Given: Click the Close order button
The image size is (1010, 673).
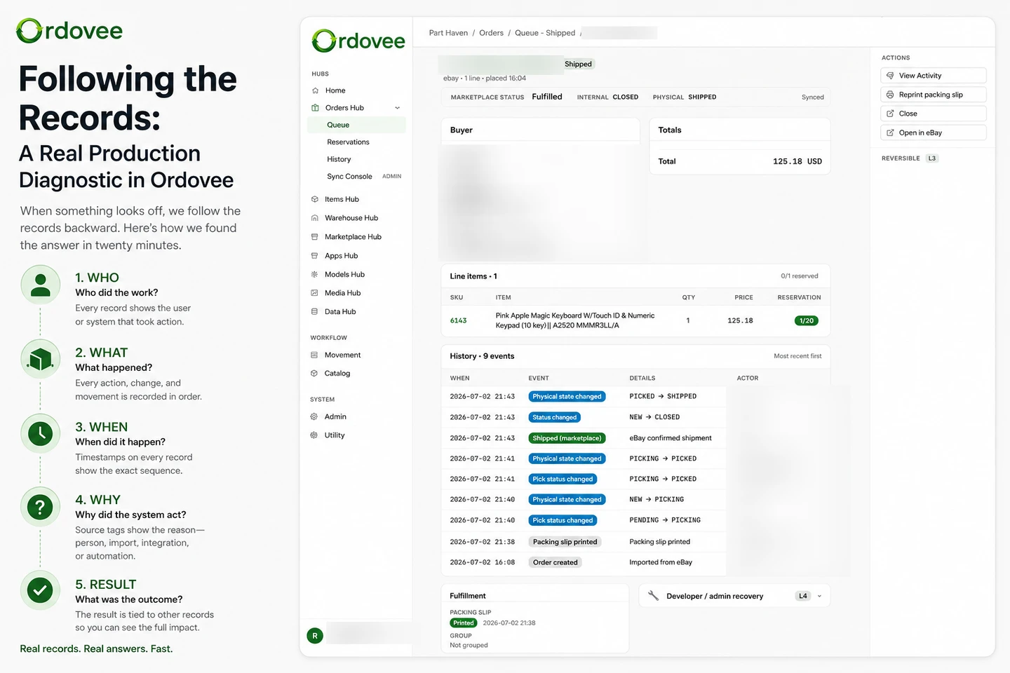Looking at the screenshot, I should click(x=933, y=114).
